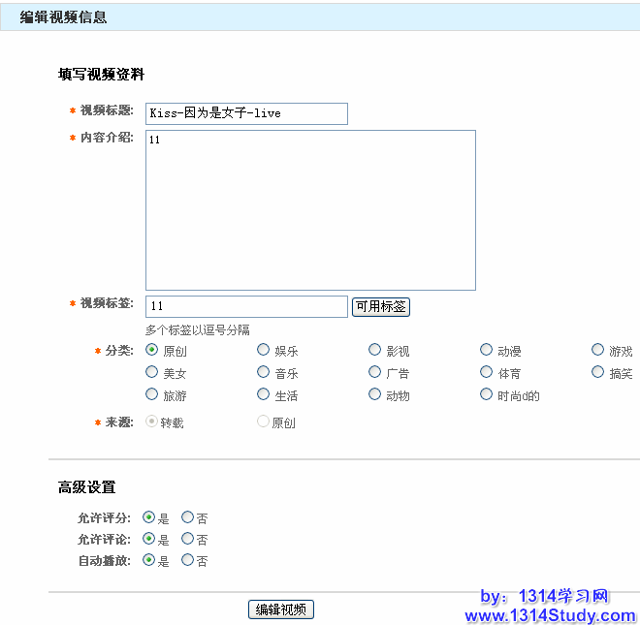Select the 时尚d的 category option

click(x=487, y=394)
